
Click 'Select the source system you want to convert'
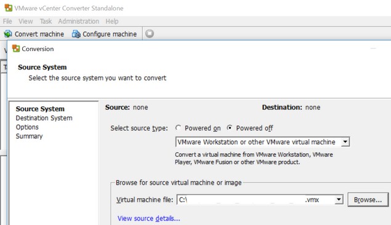pos(97,78)
